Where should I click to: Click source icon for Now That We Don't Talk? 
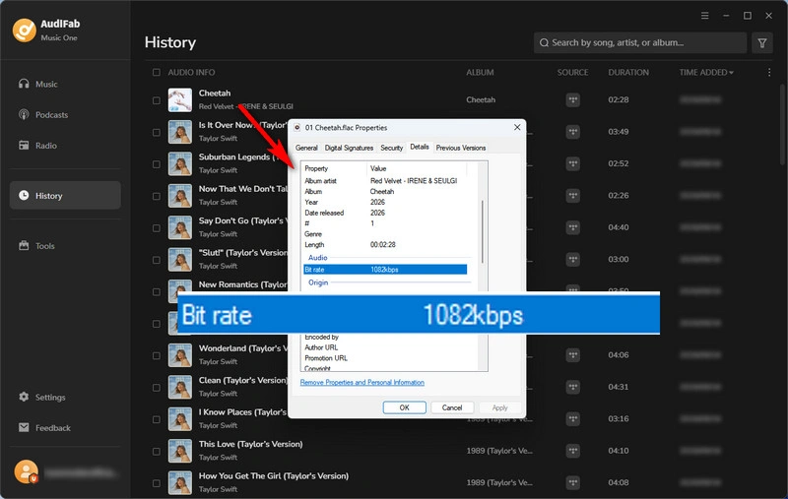pyautogui.click(x=572, y=195)
